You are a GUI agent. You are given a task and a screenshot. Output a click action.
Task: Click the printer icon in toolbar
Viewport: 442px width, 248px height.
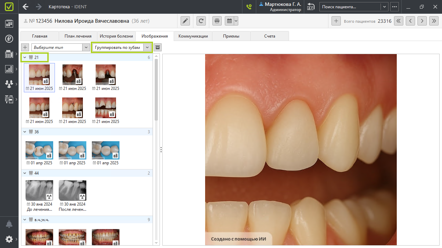click(x=217, y=21)
